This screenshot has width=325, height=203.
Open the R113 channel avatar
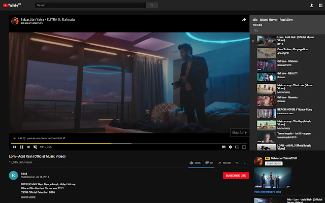(13, 176)
